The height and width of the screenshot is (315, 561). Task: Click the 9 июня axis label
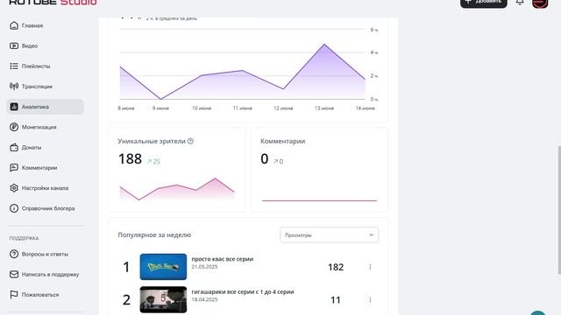160,108
